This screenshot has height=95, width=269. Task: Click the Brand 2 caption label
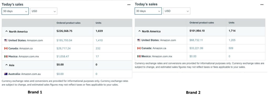click(193, 92)
